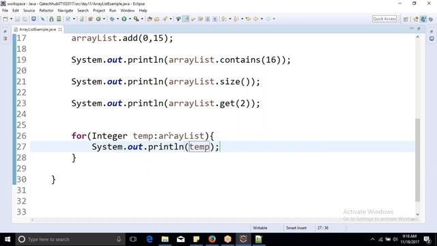Viewport: 437px width, 246px height.
Task: Expand the New Java Class dropdown arrow
Action: coord(104,19)
